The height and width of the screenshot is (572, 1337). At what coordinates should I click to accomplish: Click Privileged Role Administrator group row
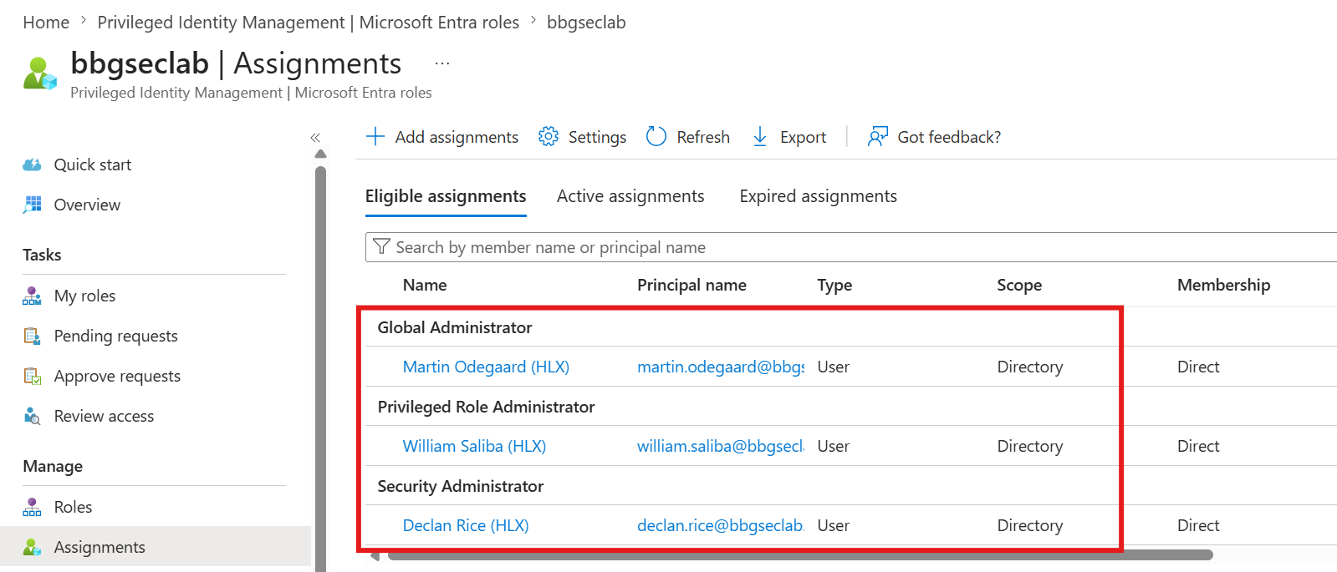coord(851,407)
